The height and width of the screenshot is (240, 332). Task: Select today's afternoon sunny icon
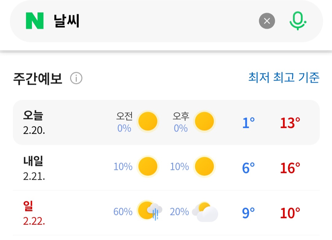(204, 122)
